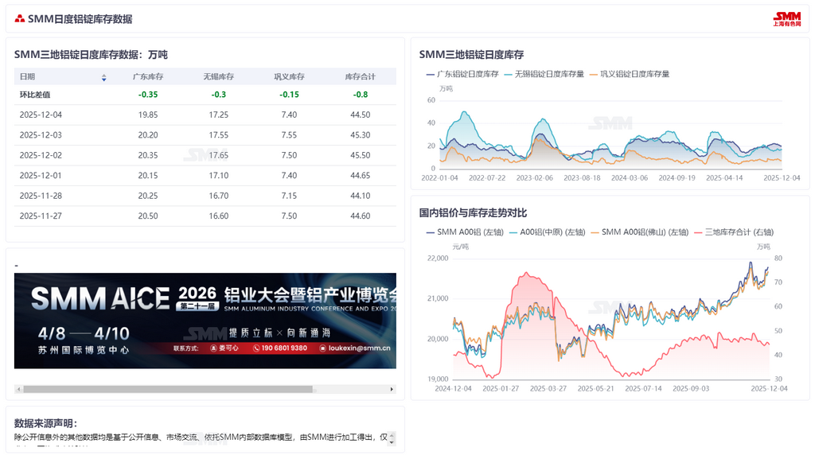Image resolution: width=815 pixels, height=459 pixels.
Task: Open the SMM AICE 2026 conference banner
Action: tap(205, 321)
